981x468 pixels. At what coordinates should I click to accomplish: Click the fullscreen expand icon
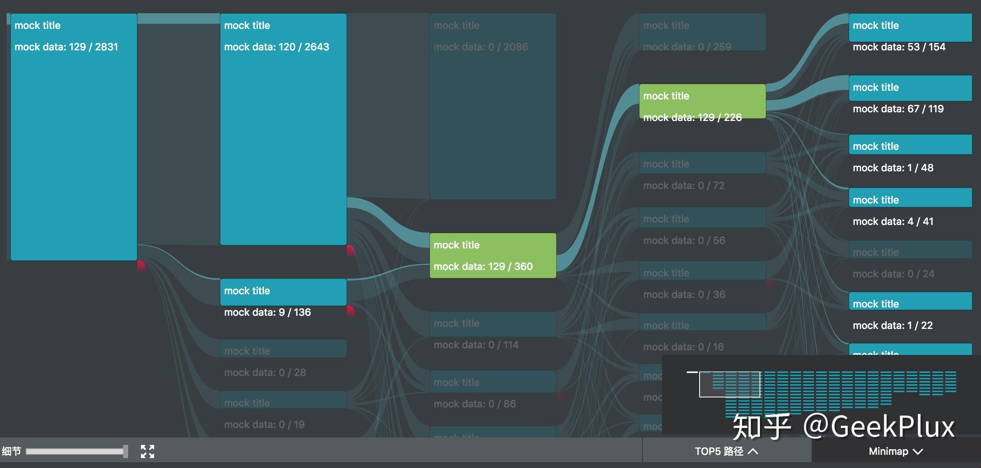tap(148, 451)
